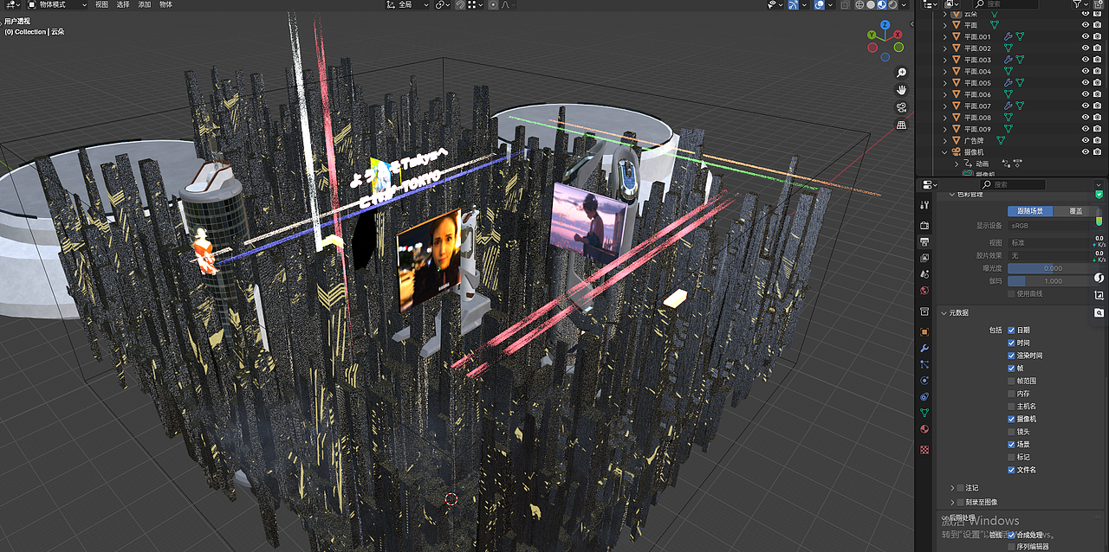The width and height of the screenshot is (1109, 552).
Task: Toggle camera view gizmo icon
Action: click(x=902, y=107)
